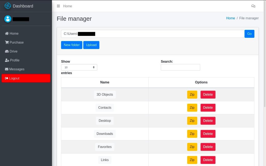The image size is (266, 166).
Task: Click the Dashboard logo icon
Action: (x=8, y=6)
